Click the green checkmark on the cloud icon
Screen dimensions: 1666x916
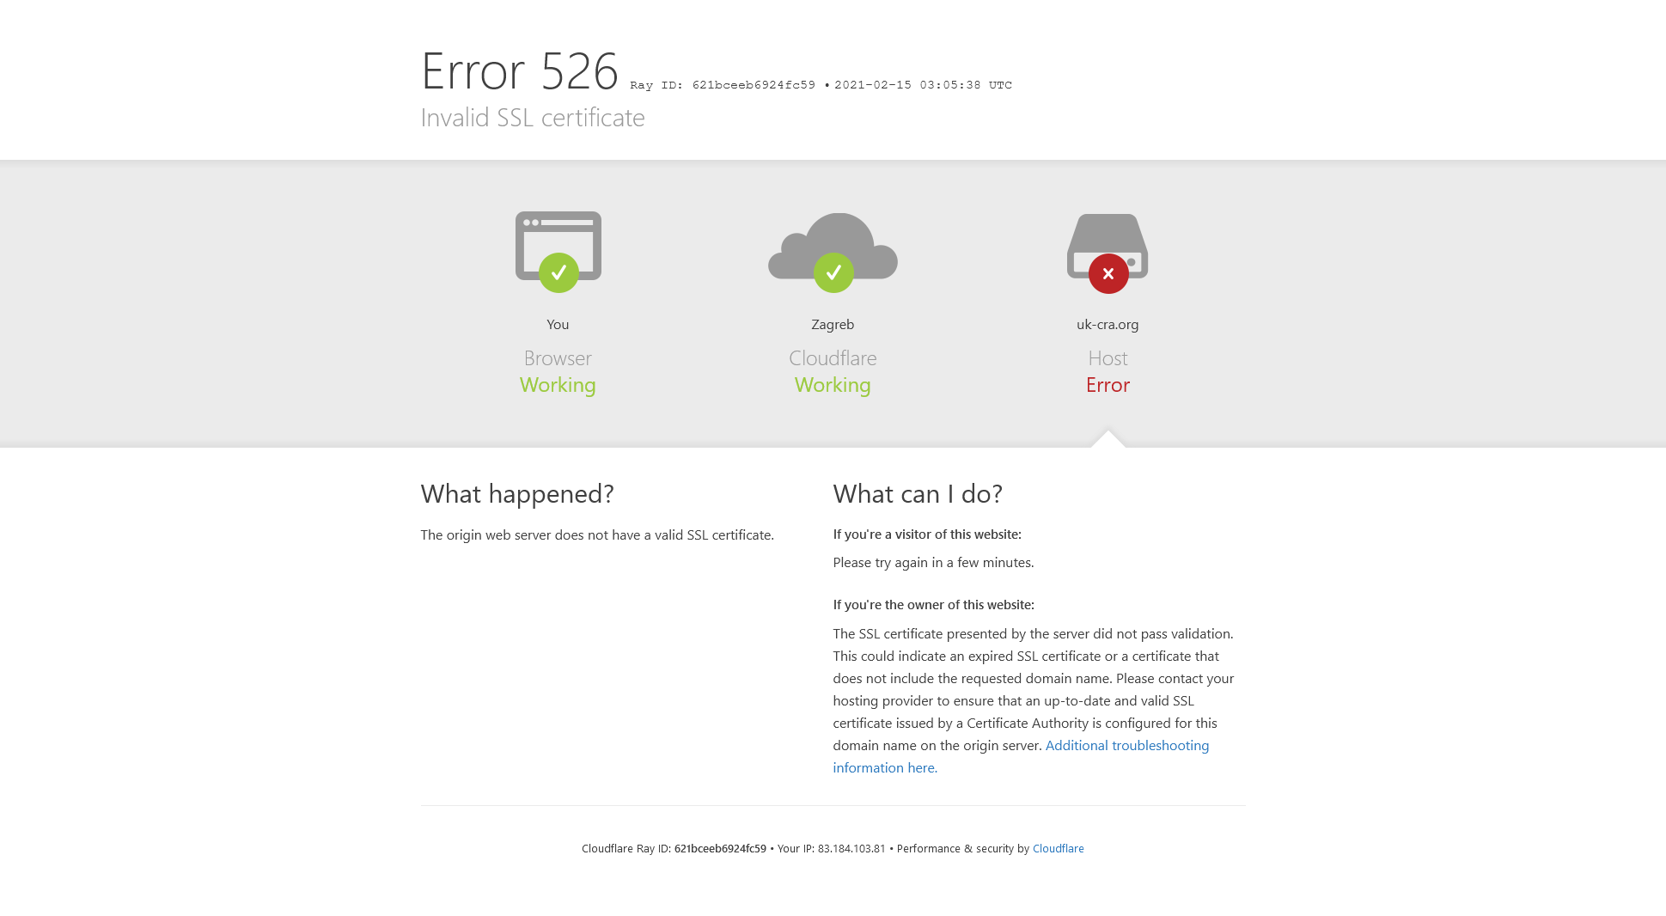click(x=833, y=272)
